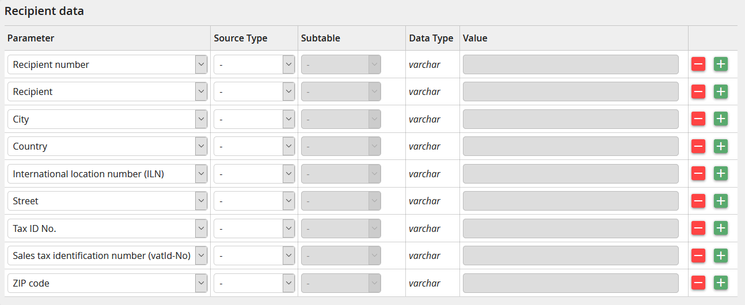Click Subtable dropdown in City row

(x=341, y=119)
